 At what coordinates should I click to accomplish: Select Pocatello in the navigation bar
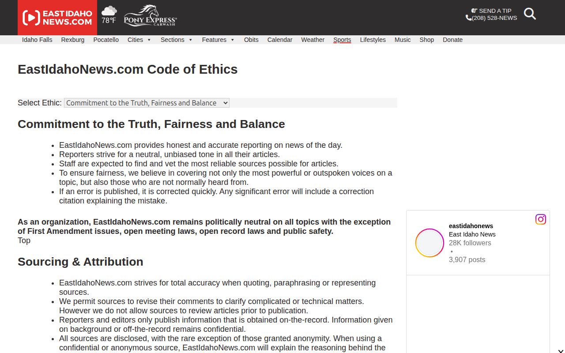(106, 40)
